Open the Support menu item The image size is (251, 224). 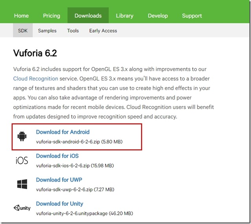pos(192,16)
